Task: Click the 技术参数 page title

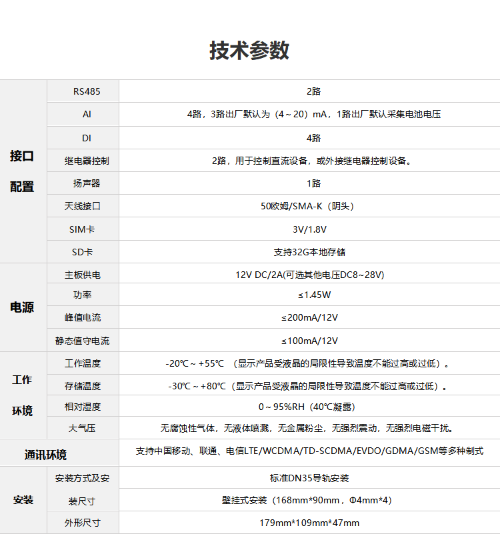Action: click(249, 51)
